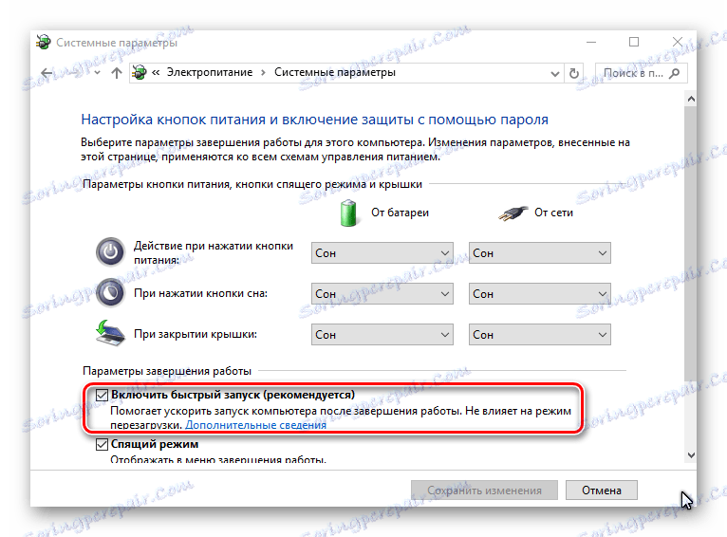Click the magnifier search icon

pyautogui.click(x=675, y=73)
